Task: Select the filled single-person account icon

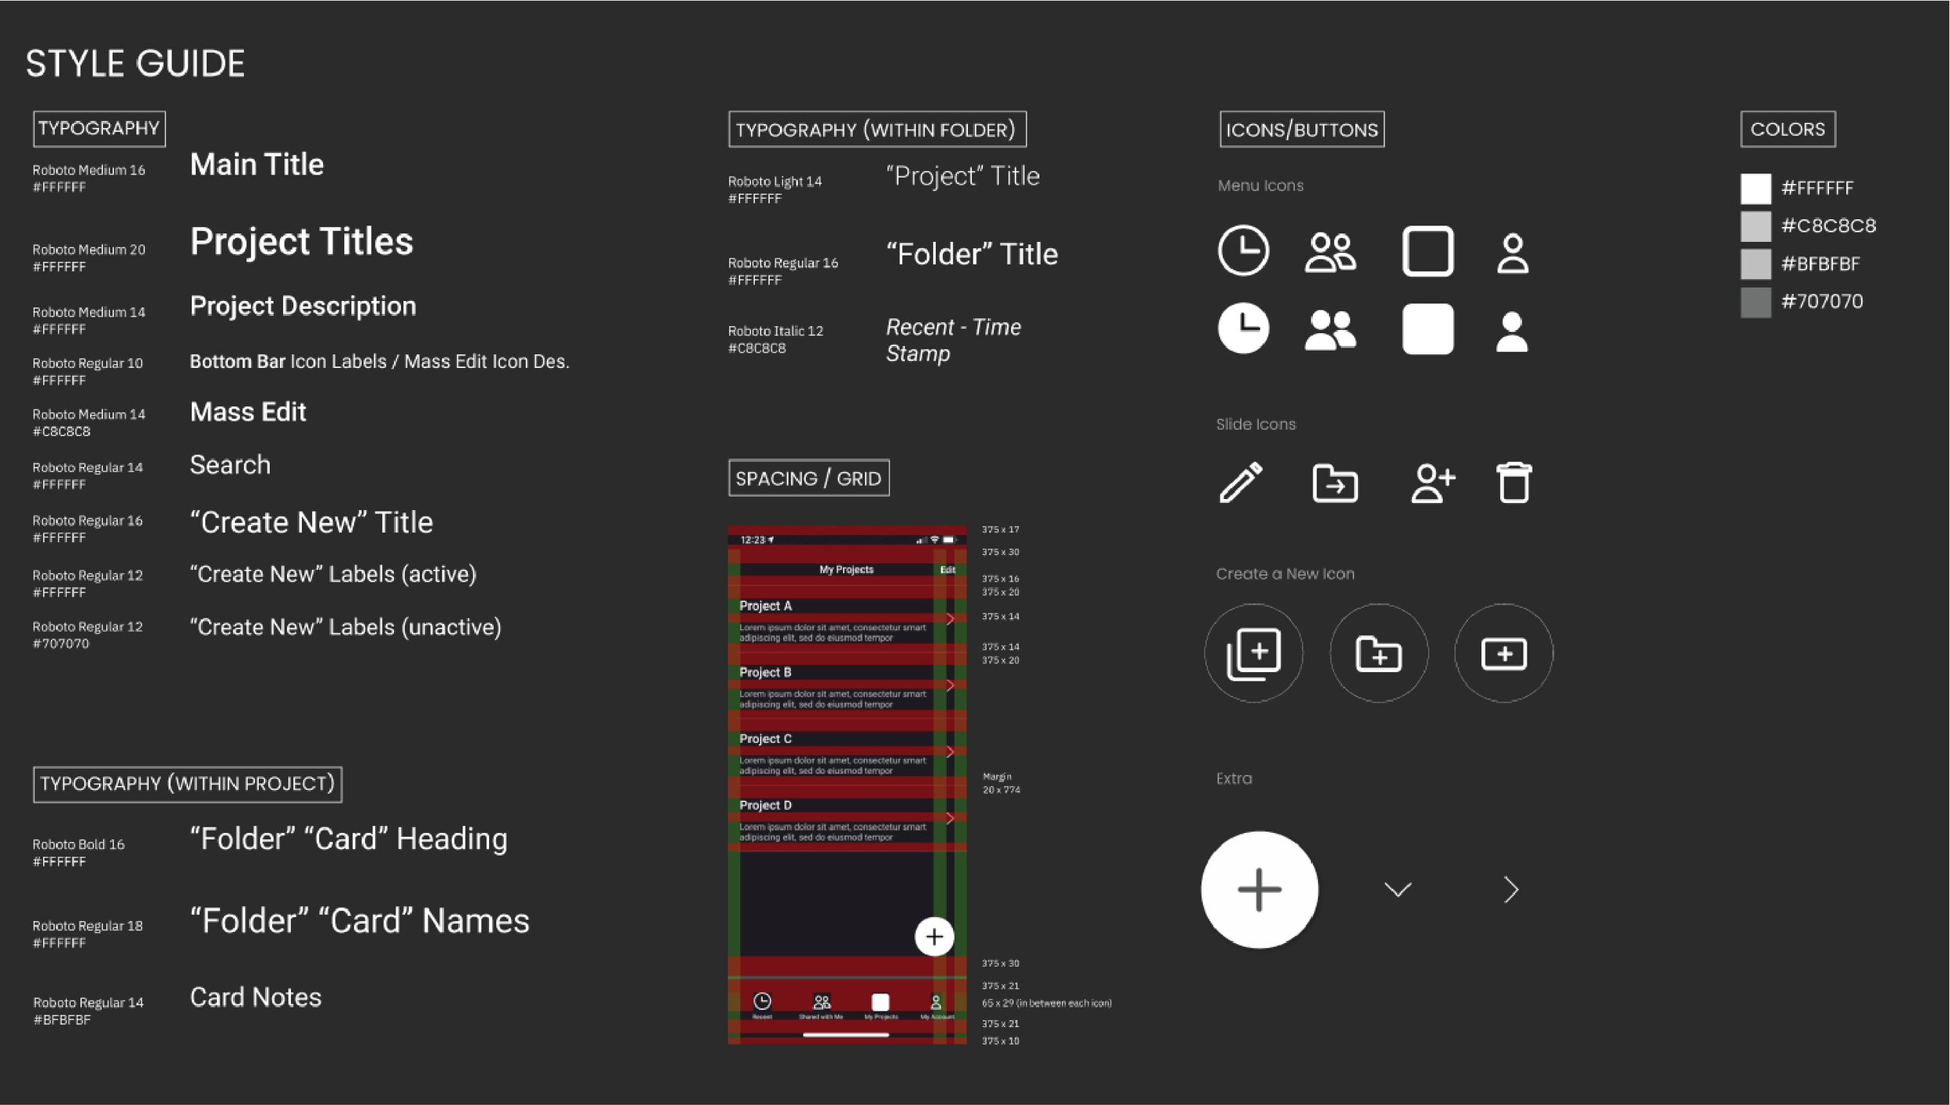Action: pyautogui.click(x=1512, y=331)
